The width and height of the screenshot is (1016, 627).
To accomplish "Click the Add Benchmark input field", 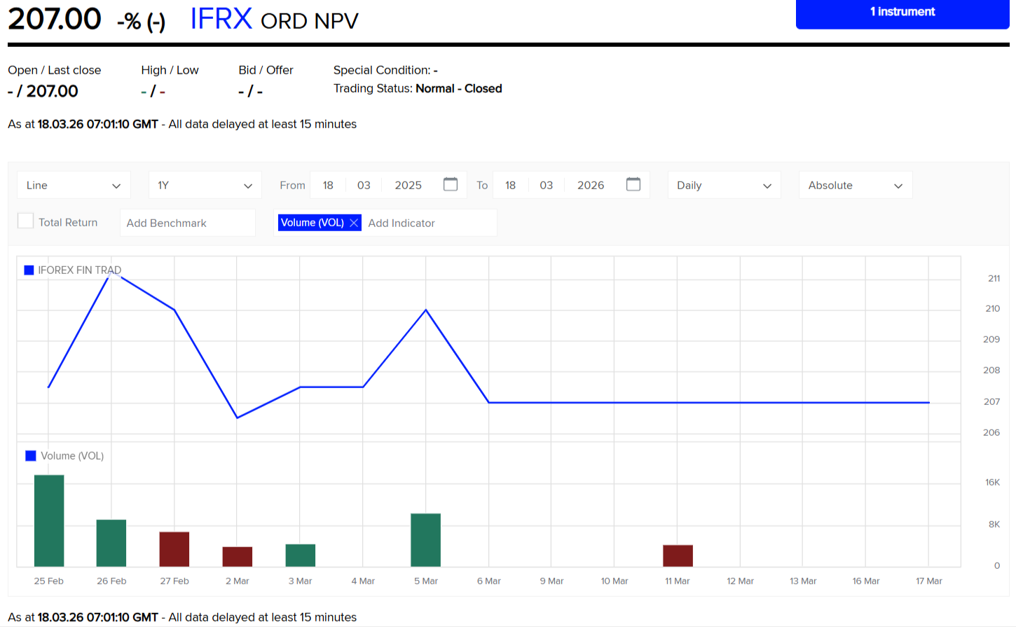I will (187, 223).
